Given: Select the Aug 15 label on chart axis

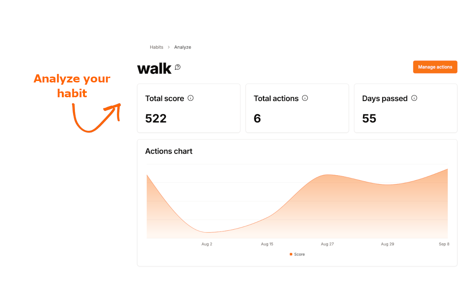Looking at the screenshot, I should 267,244.
